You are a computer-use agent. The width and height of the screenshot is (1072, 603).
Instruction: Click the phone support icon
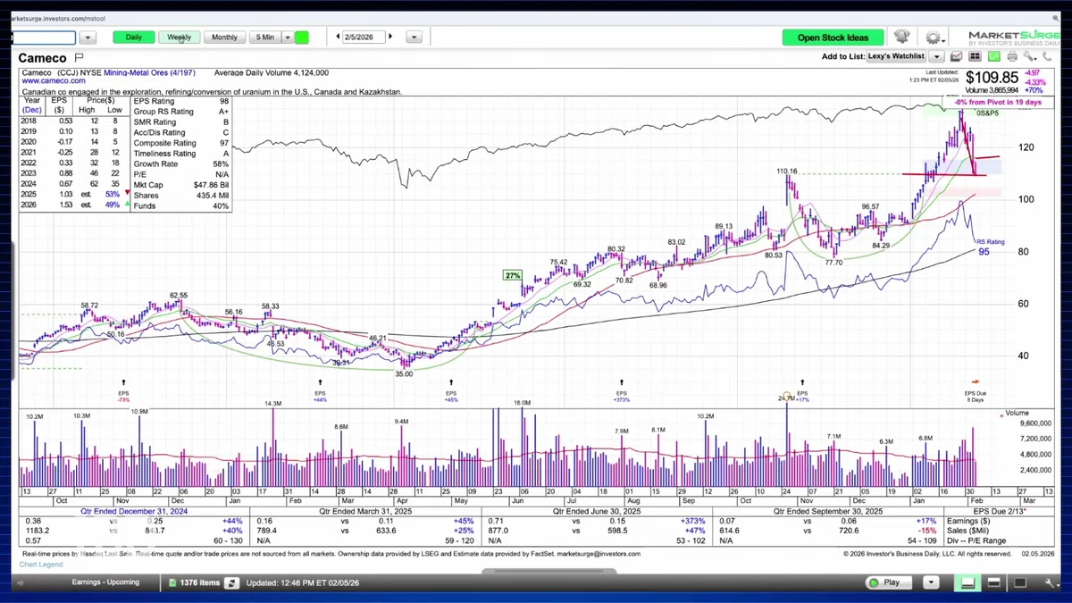coord(1047,56)
